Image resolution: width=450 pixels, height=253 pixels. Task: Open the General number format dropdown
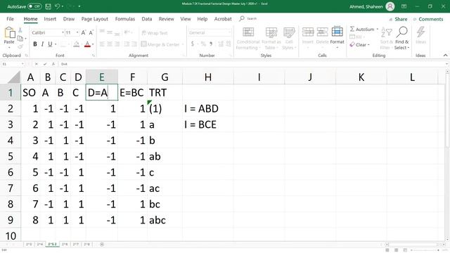pos(229,33)
